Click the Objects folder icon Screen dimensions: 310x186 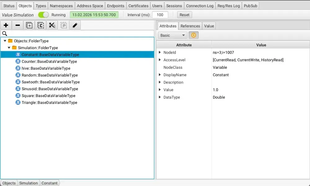[x=10, y=41]
